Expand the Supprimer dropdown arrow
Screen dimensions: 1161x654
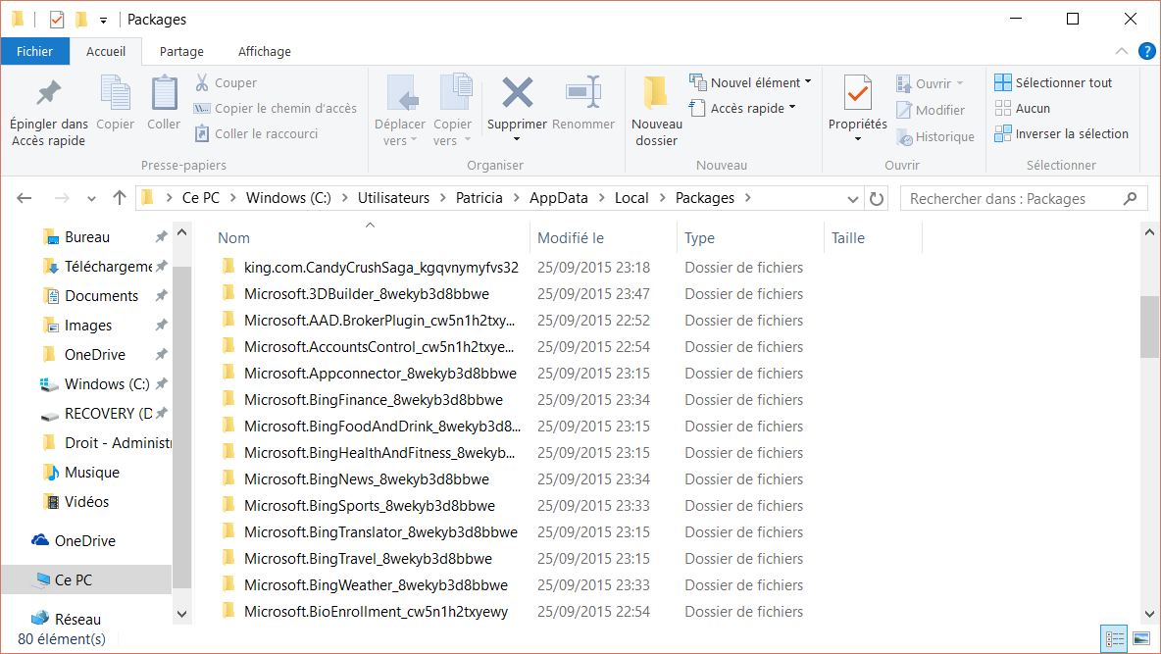(x=517, y=139)
